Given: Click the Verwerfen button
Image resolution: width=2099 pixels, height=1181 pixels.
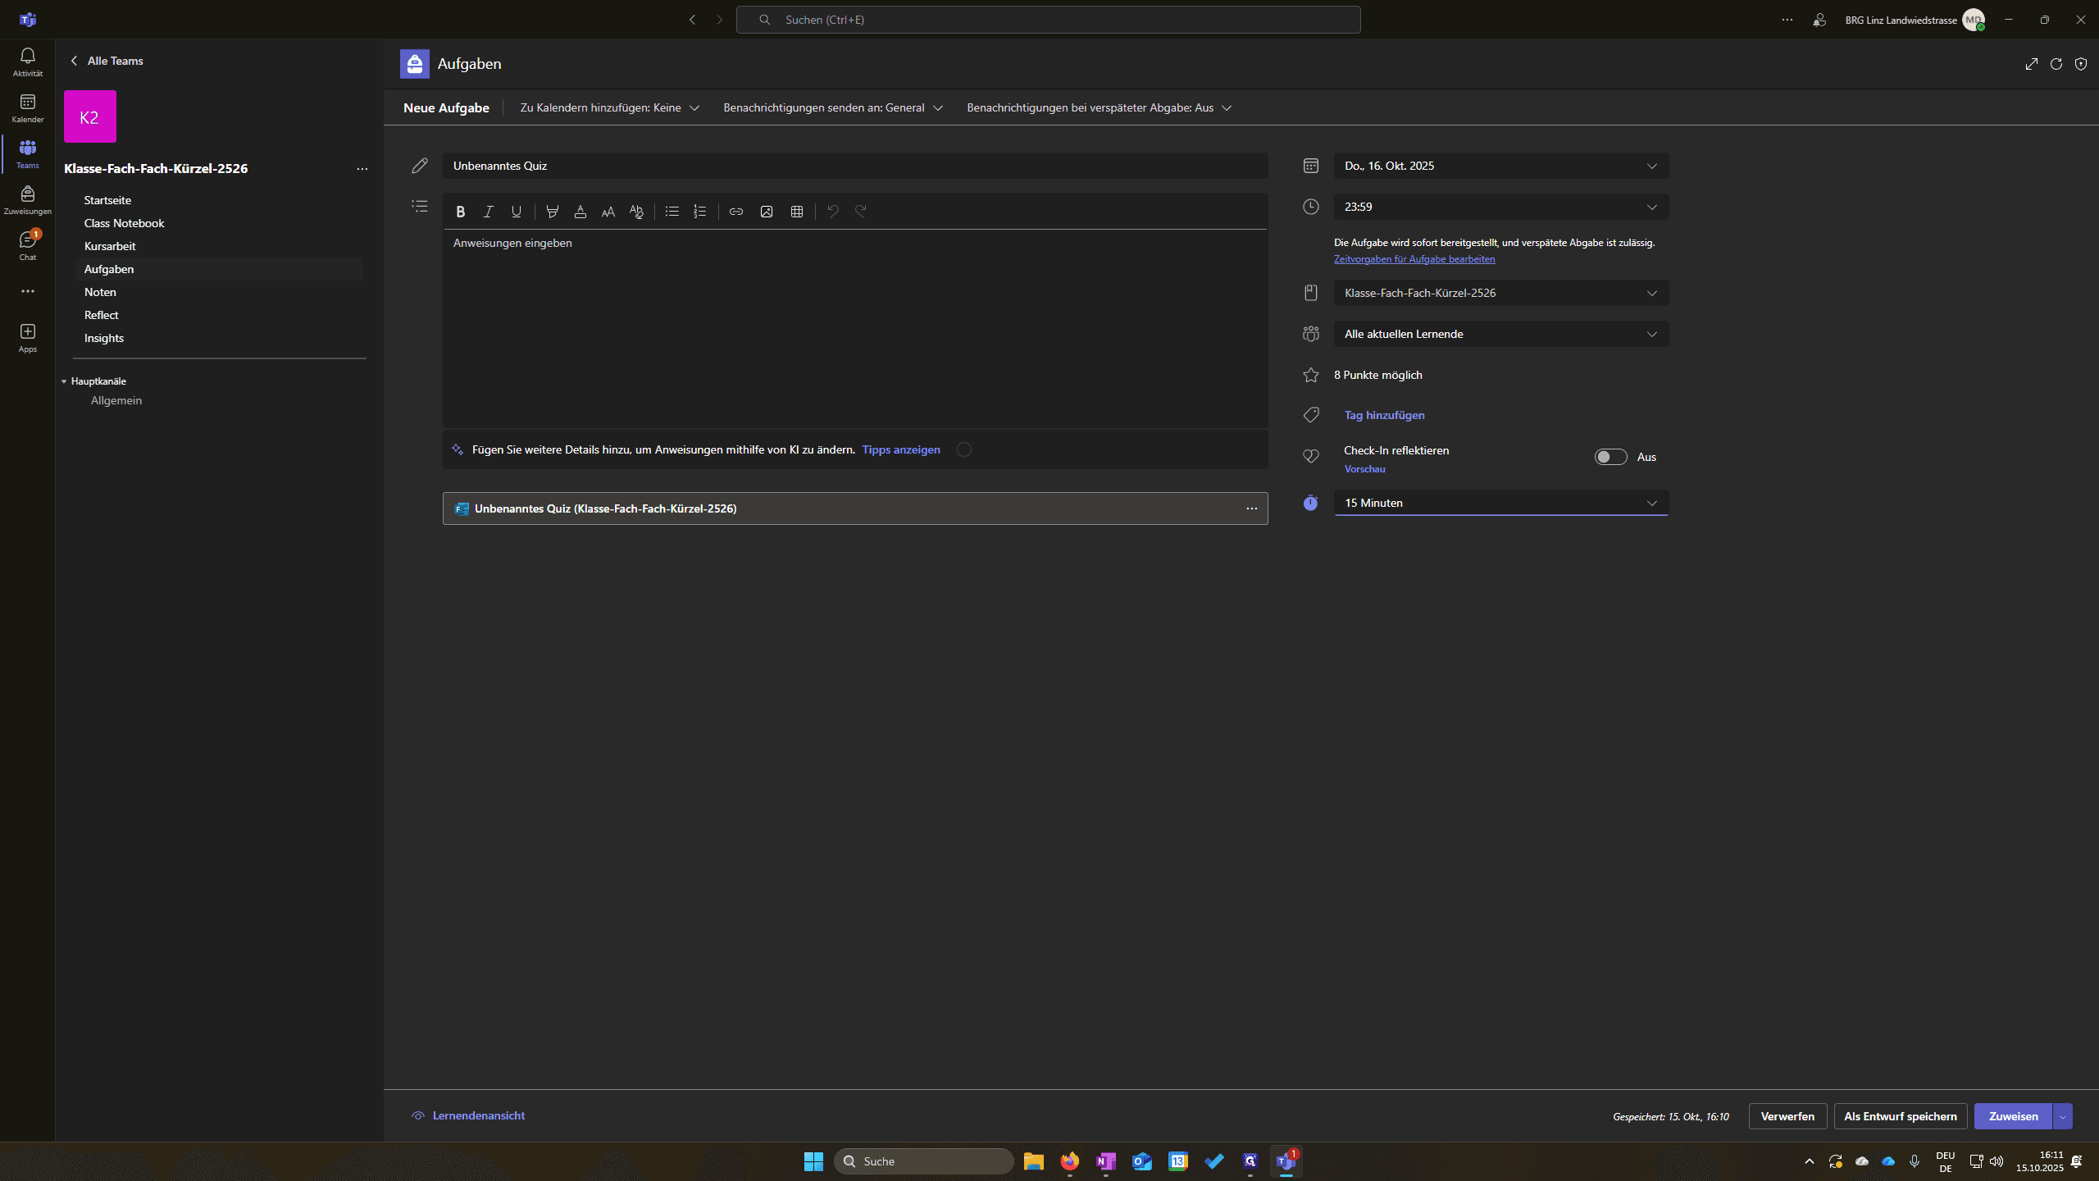Looking at the screenshot, I should [x=1787, y=1116].
